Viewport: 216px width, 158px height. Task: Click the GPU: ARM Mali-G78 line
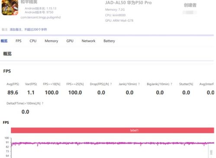pos(119,21)
